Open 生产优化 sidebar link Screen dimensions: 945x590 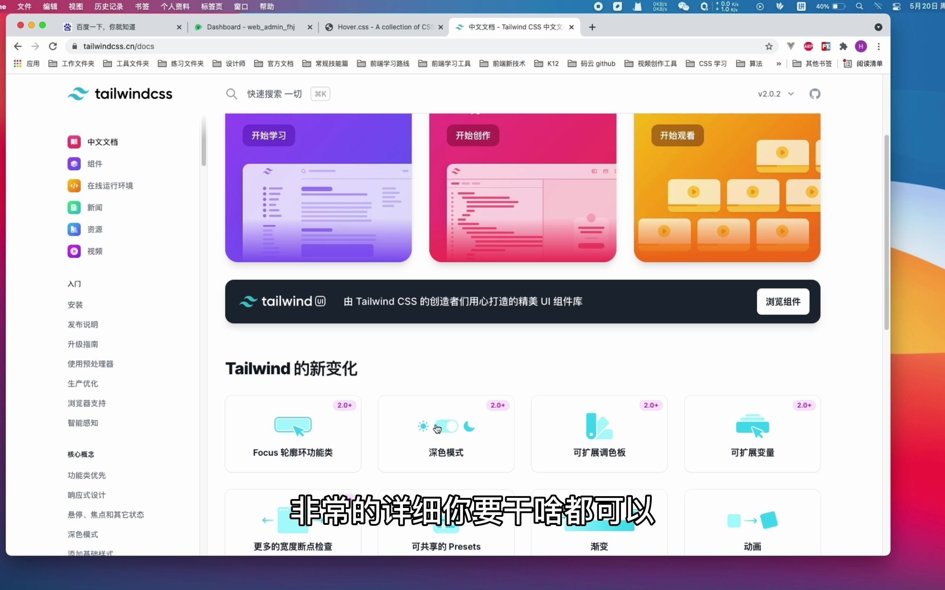(83, 383)
